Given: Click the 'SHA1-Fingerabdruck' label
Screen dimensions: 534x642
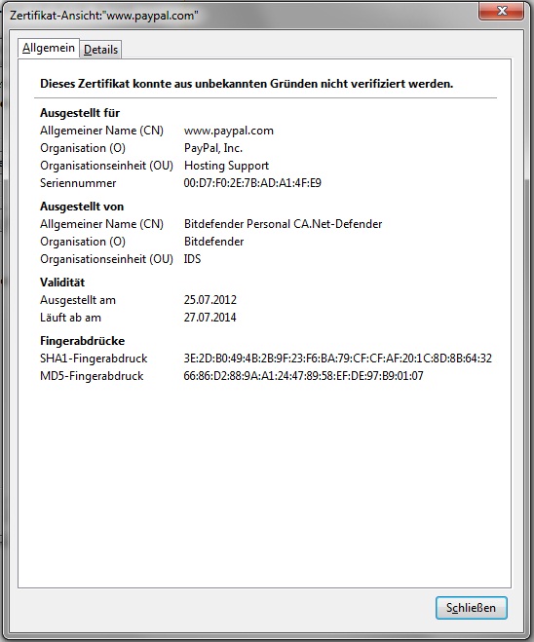Looking at the screenshot, I should (x=94, y=359).
